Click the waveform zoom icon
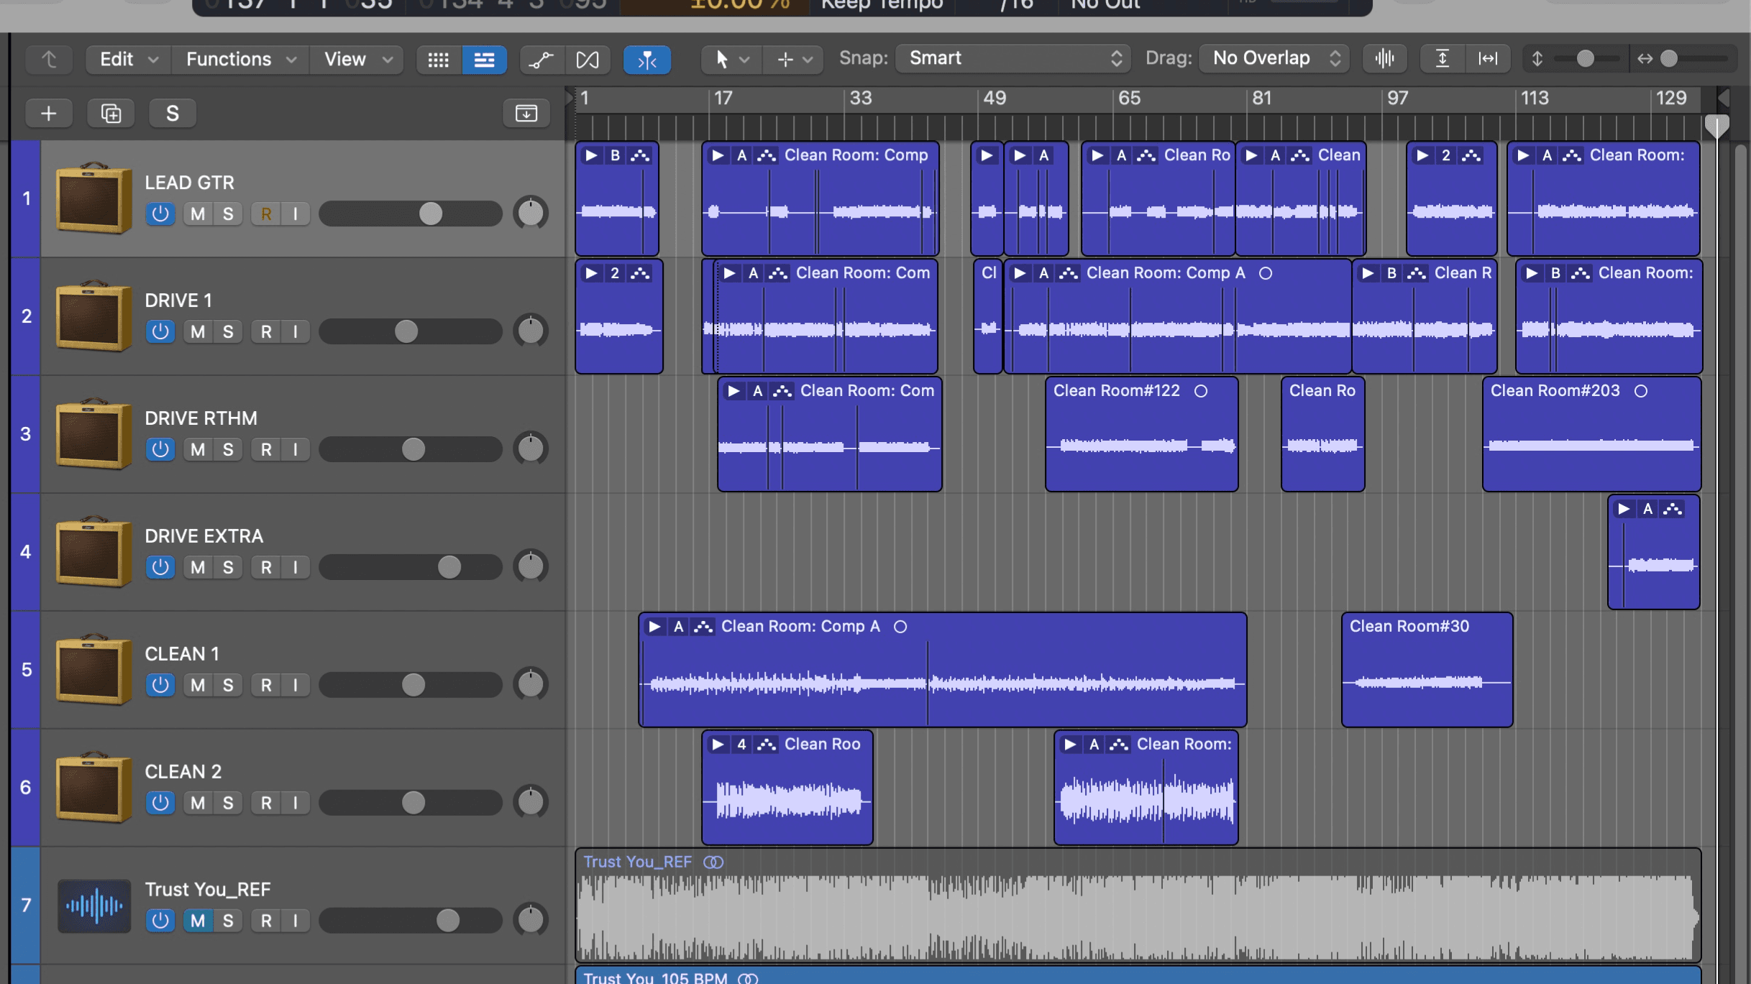 pyautogui.click(x=1385, y=58)
